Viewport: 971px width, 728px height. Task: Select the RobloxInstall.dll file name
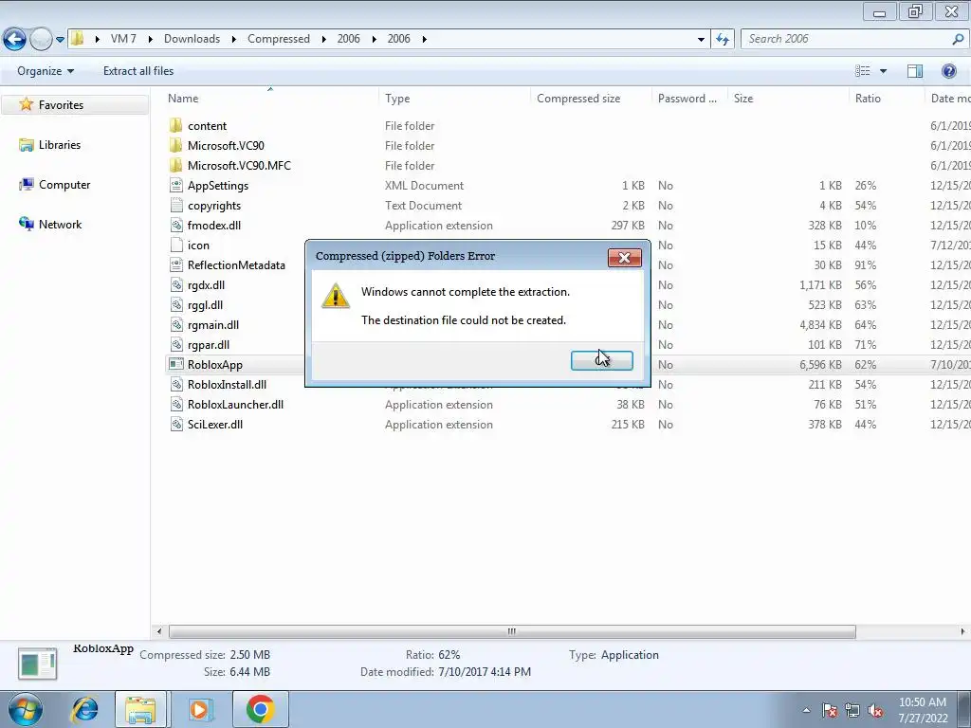pos(227,385)
